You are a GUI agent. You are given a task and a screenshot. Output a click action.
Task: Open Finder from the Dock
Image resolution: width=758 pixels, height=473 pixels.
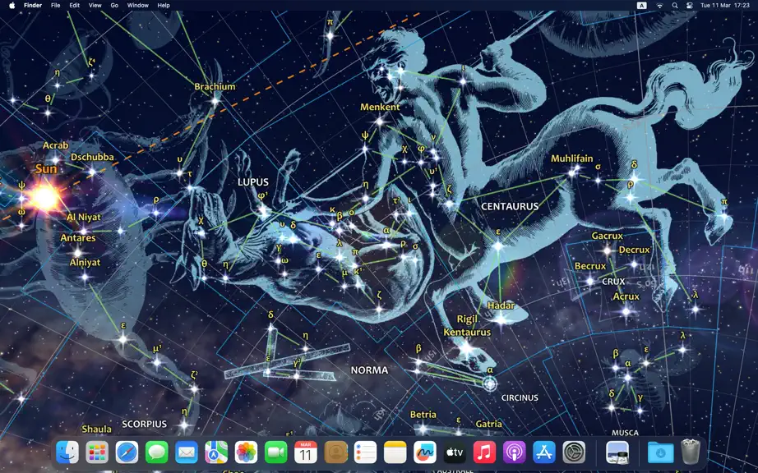[67, 452]
